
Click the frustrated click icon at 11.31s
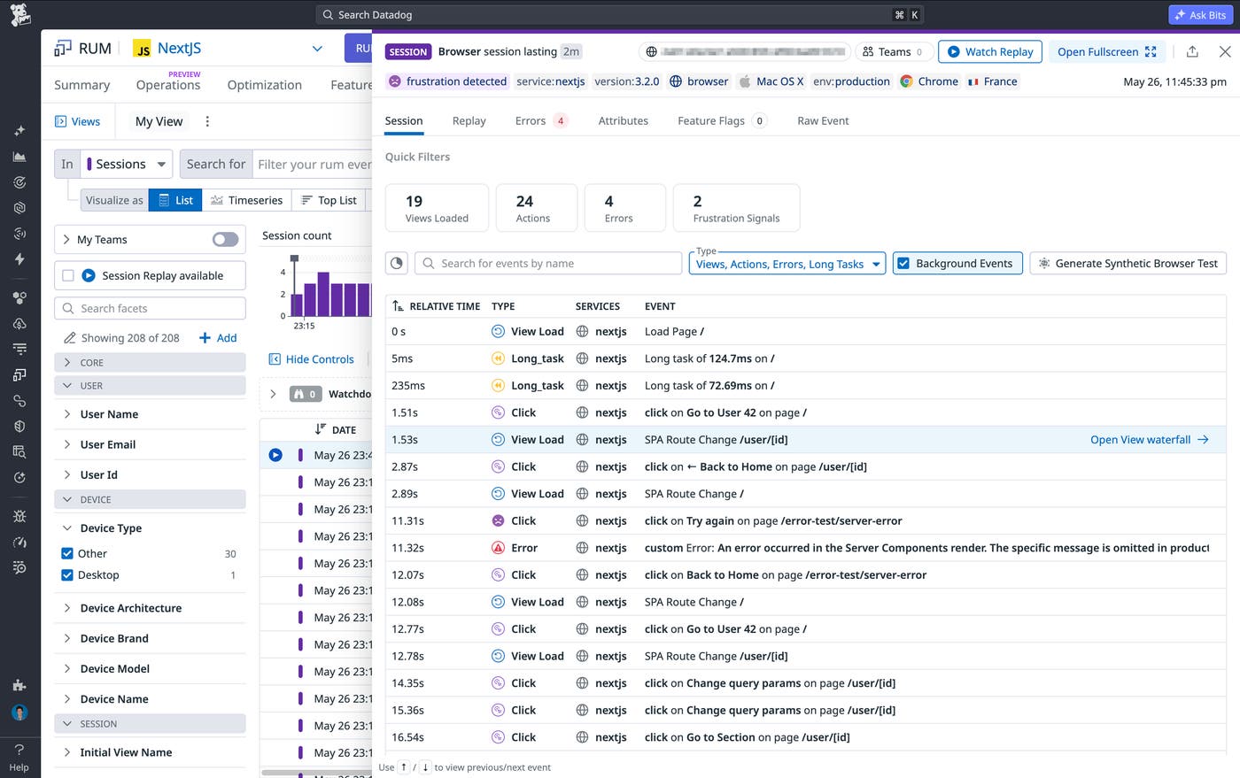pos(498,520)
